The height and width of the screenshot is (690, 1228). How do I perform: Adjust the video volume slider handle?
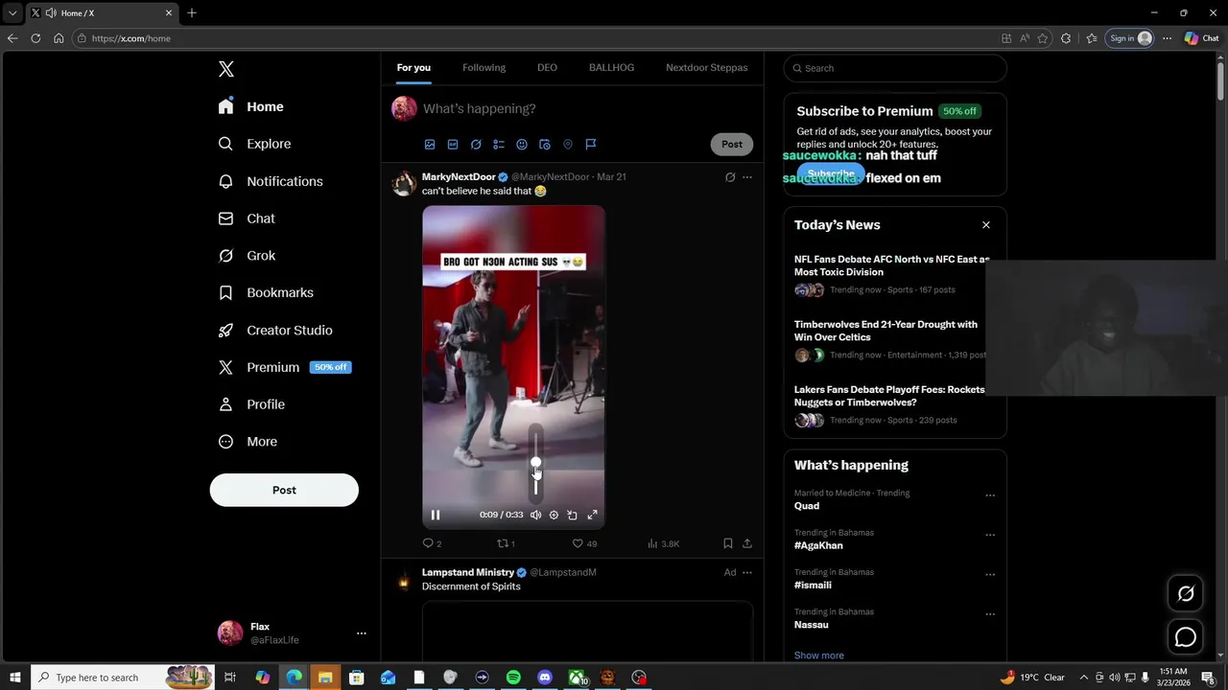coord(536,463)
